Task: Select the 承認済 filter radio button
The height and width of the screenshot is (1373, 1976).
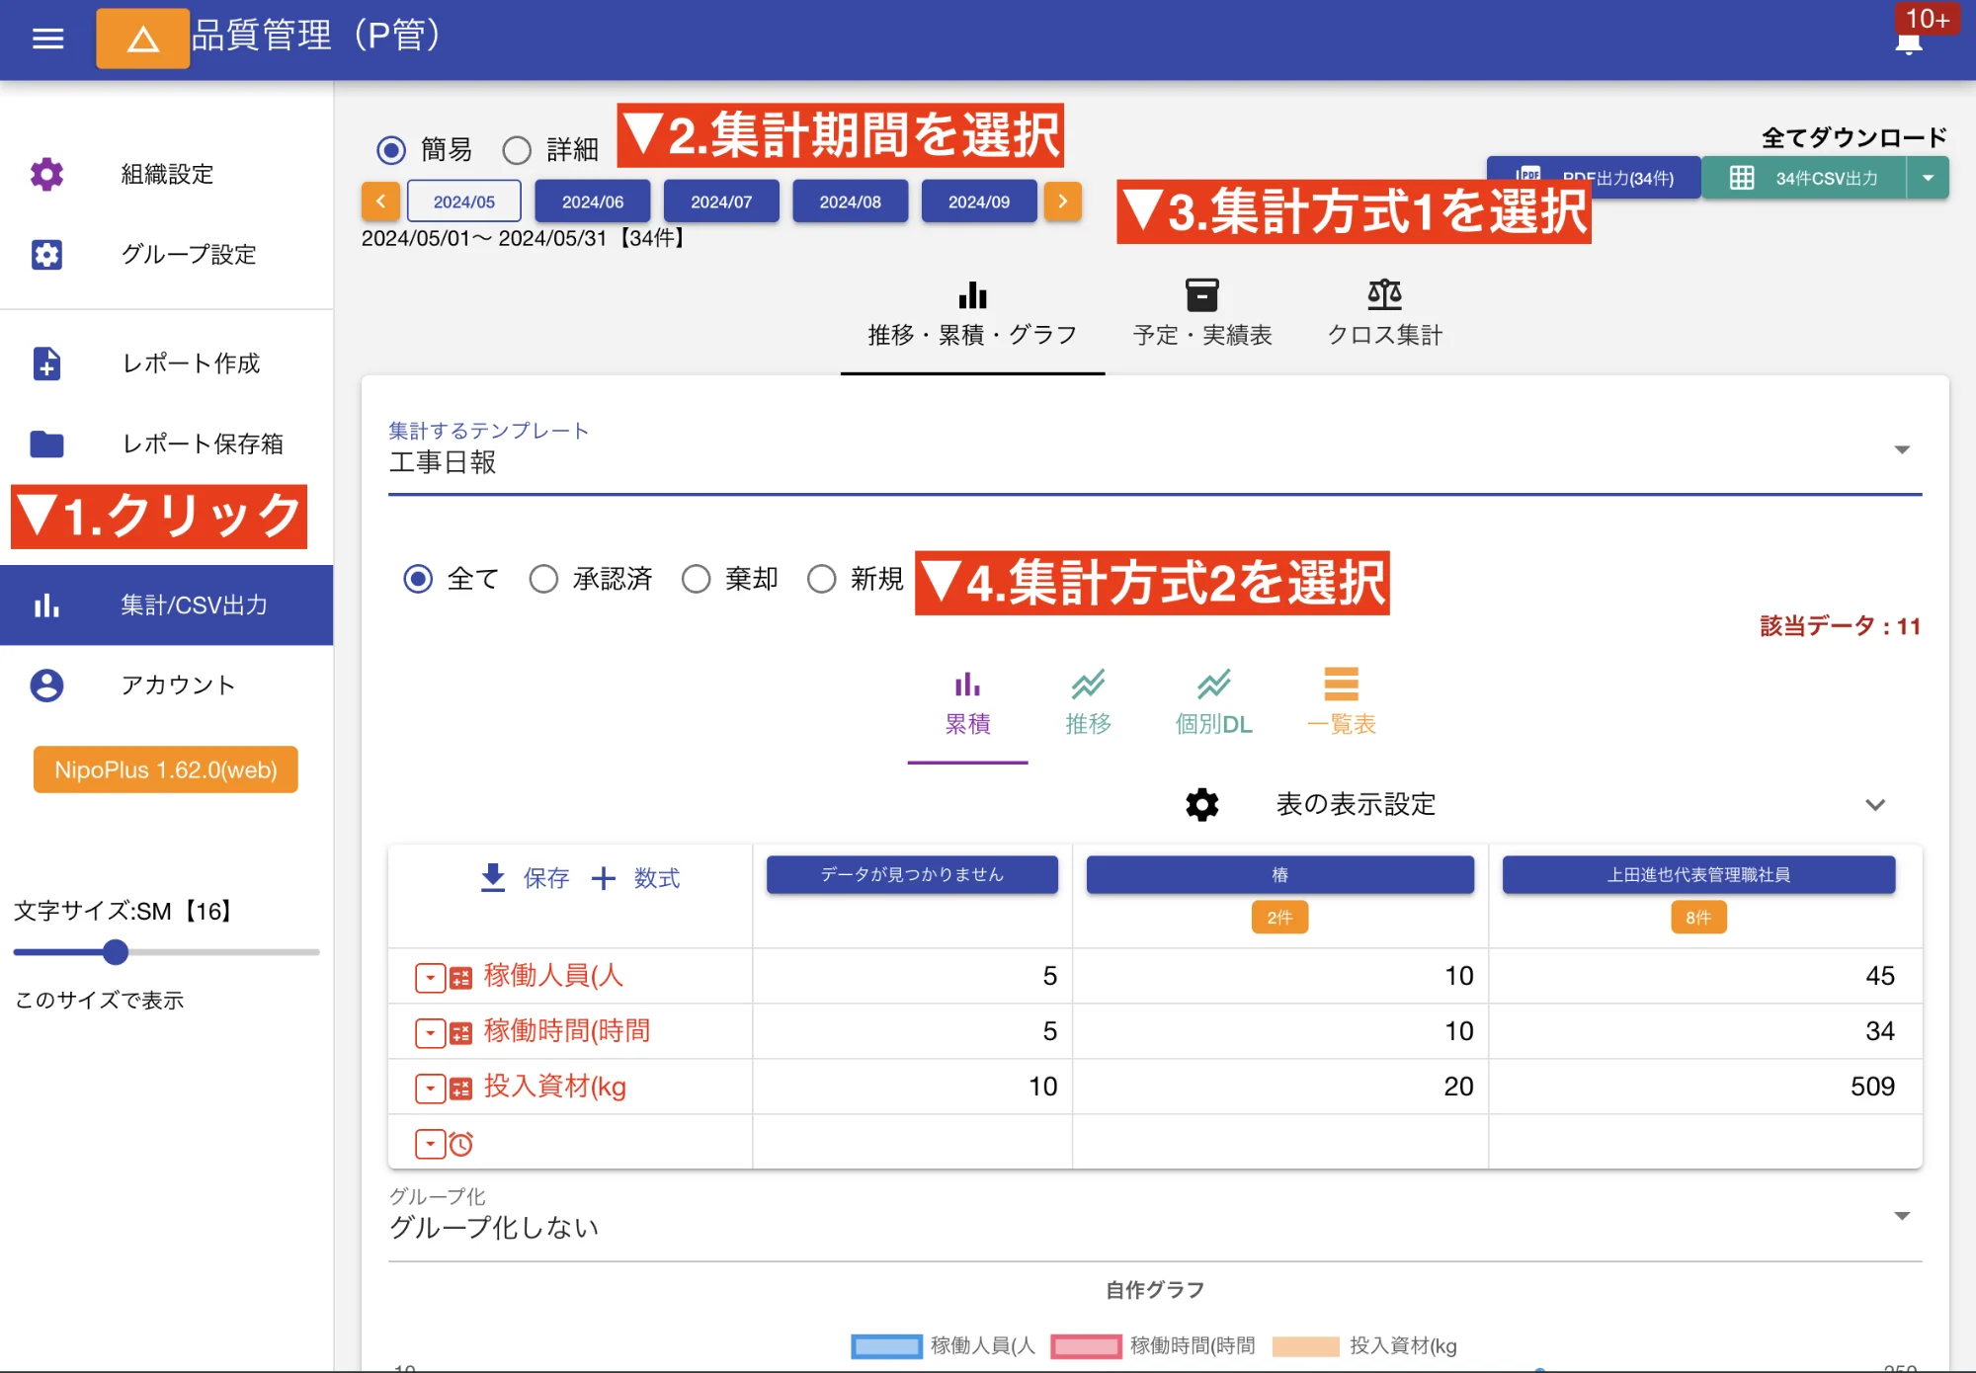Action: click(543, 580)
